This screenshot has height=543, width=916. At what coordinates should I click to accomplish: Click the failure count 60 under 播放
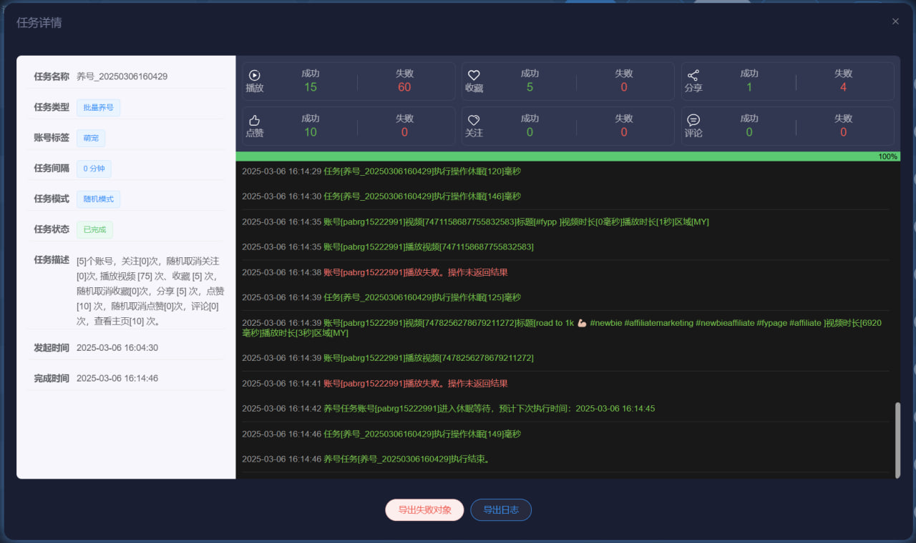coord(405,86)
